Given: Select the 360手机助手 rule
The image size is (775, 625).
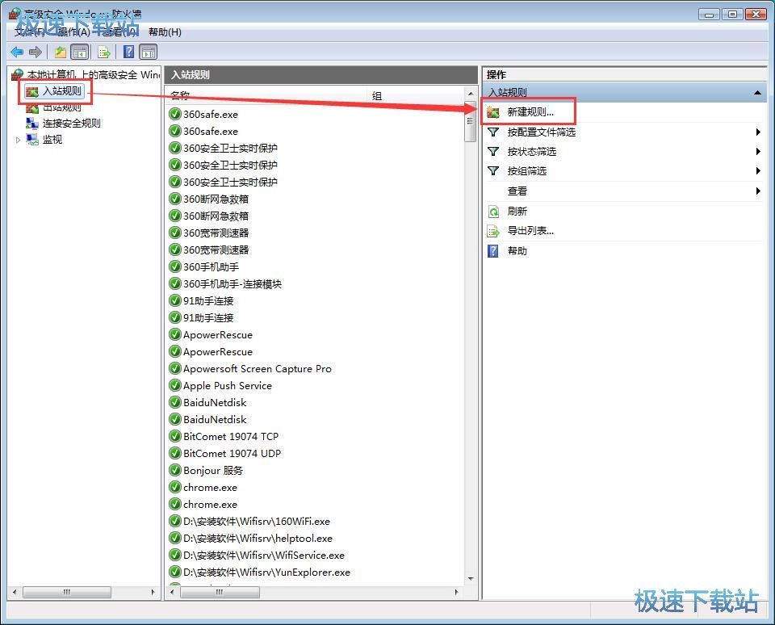Looking at the screenshot, I should click(x=211, y=266).
